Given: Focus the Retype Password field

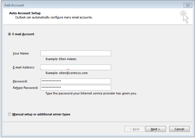Looking at the screenshot, I should coord(76,88).
